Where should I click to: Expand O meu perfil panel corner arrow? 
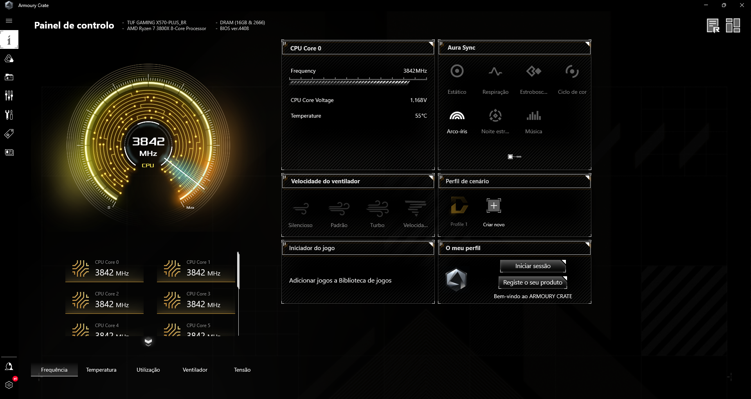(x=587, y=244)
